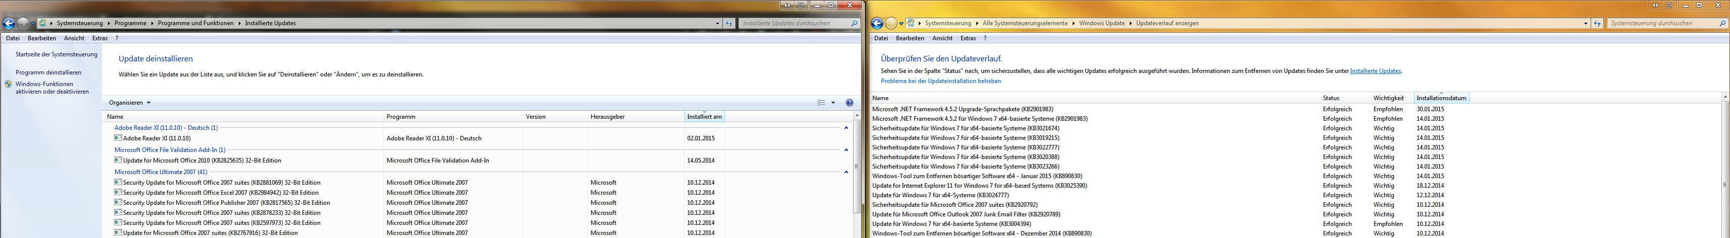Open Bearbeiten menu in Installierte Updates window
The image size is (1730, 238).
pos(41,38)
